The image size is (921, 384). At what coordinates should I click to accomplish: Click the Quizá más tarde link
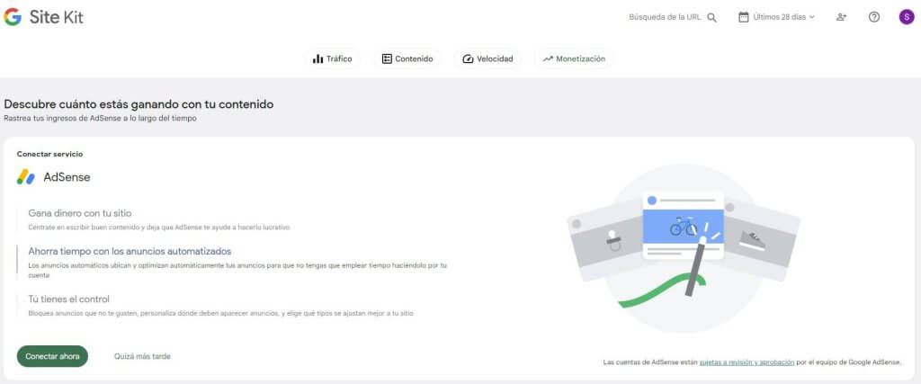click(x=142, y=356)
